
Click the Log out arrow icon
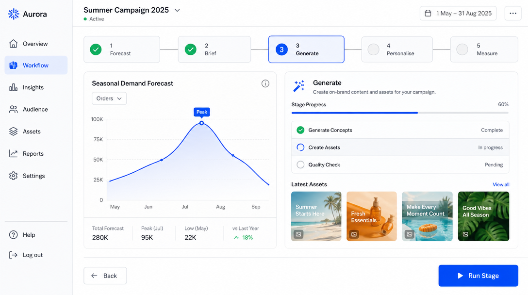pyautogui.click(x=13, y=255)
